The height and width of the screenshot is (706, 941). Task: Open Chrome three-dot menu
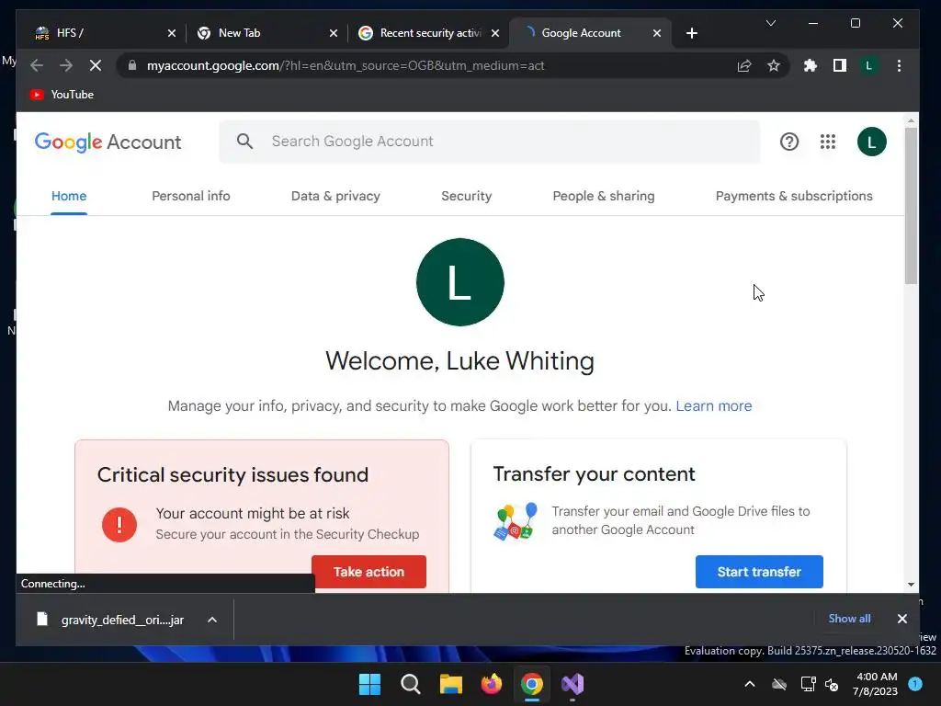[899, 65]
